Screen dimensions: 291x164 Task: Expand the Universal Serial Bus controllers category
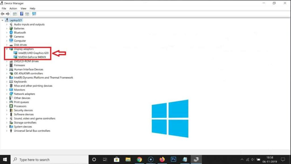pos(7,131)
